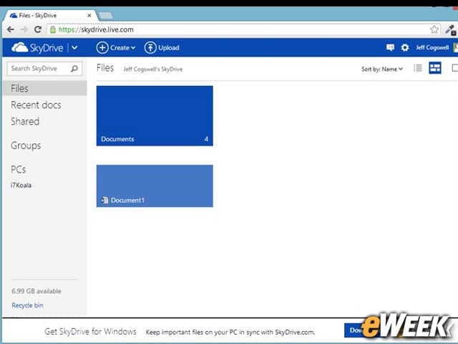The width and height of the screenshot is (458, 344).
Task: Bookmark page with star icon
Action: (434, 29)
